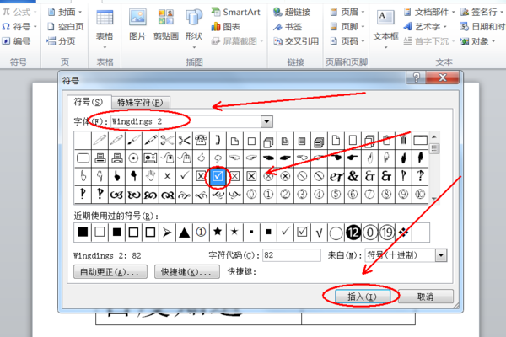Select circled 19 in recent symbols
506x337 pixels.
[x=386, y=233]
